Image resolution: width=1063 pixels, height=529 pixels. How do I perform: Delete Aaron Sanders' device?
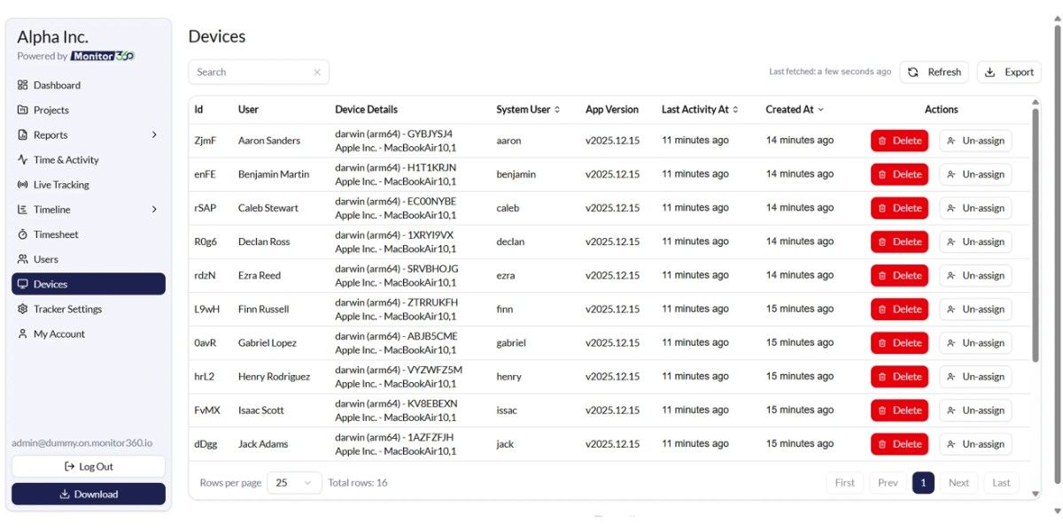[899, 141]
